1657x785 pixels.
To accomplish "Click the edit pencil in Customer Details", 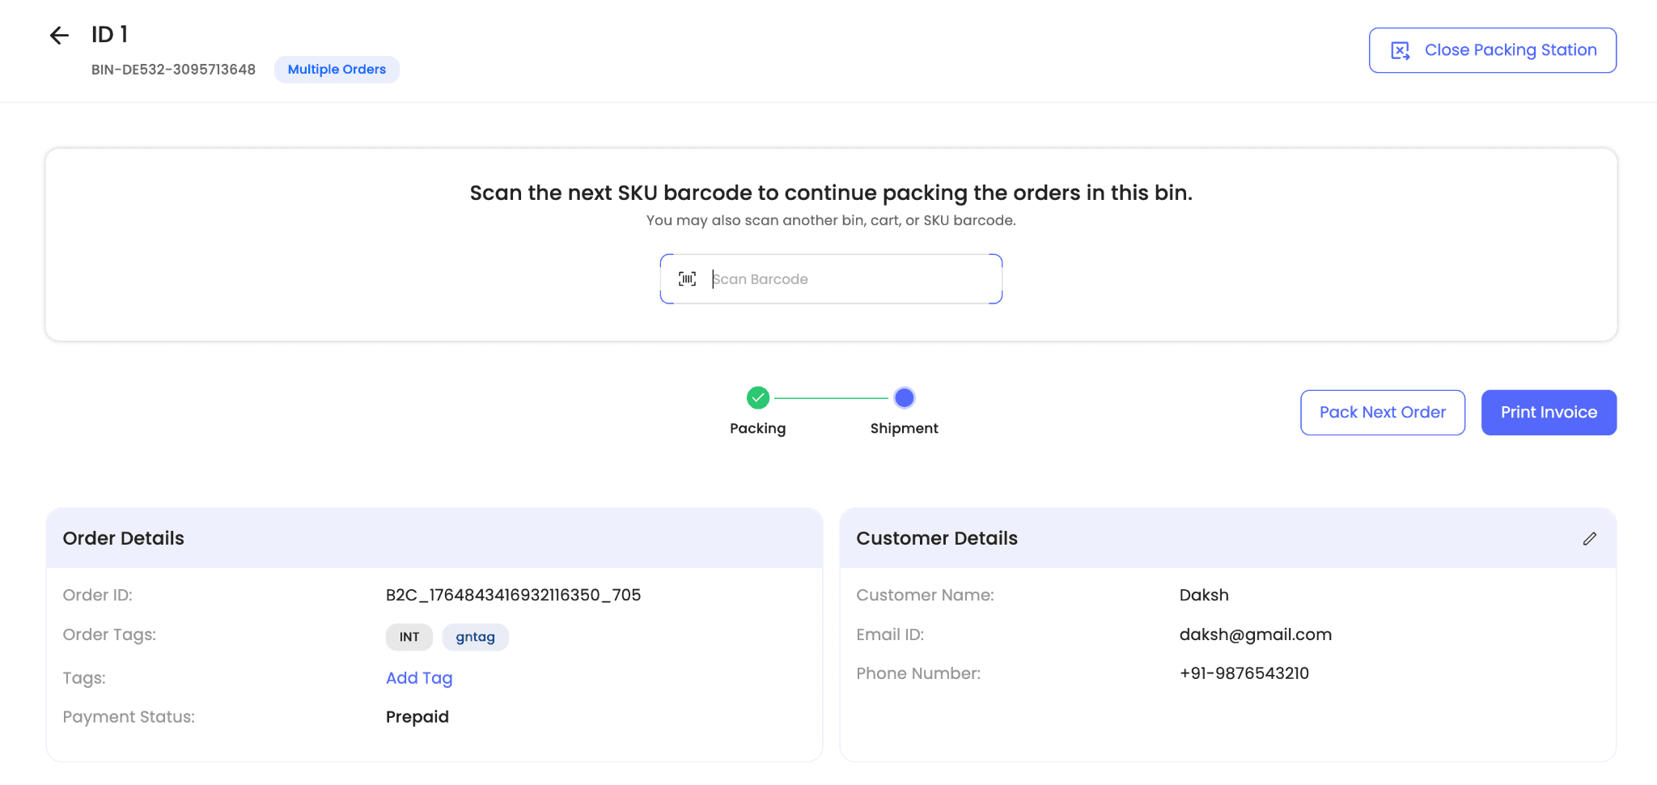I will pyautogui.click(x=1589, y=538).
